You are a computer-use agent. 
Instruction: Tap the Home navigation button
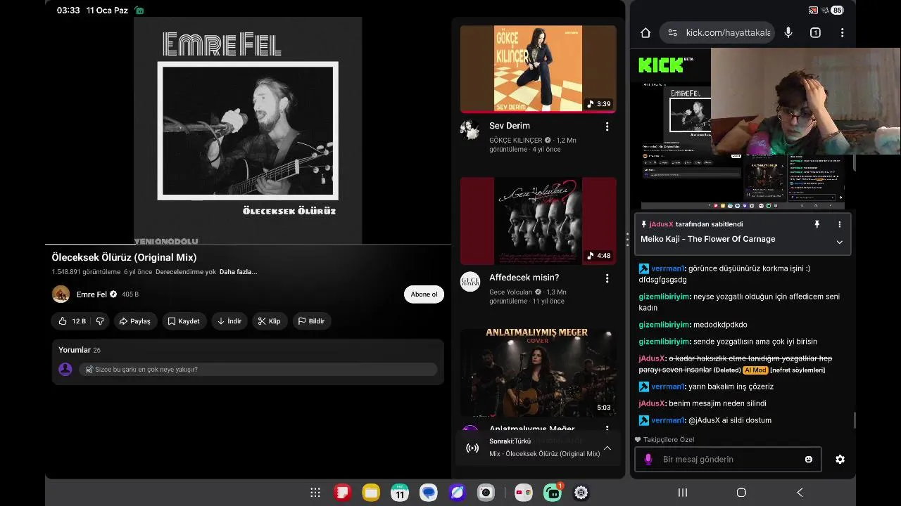tap(741, 493)
